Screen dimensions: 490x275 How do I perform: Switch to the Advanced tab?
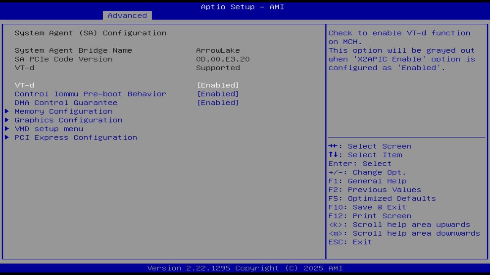tap(127, 15)
